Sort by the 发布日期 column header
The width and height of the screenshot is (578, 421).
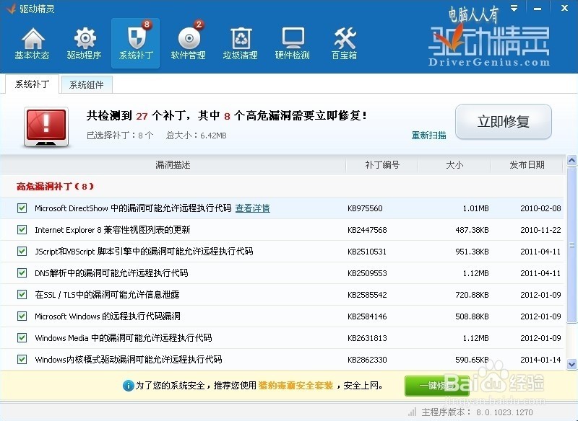[527, 164]
